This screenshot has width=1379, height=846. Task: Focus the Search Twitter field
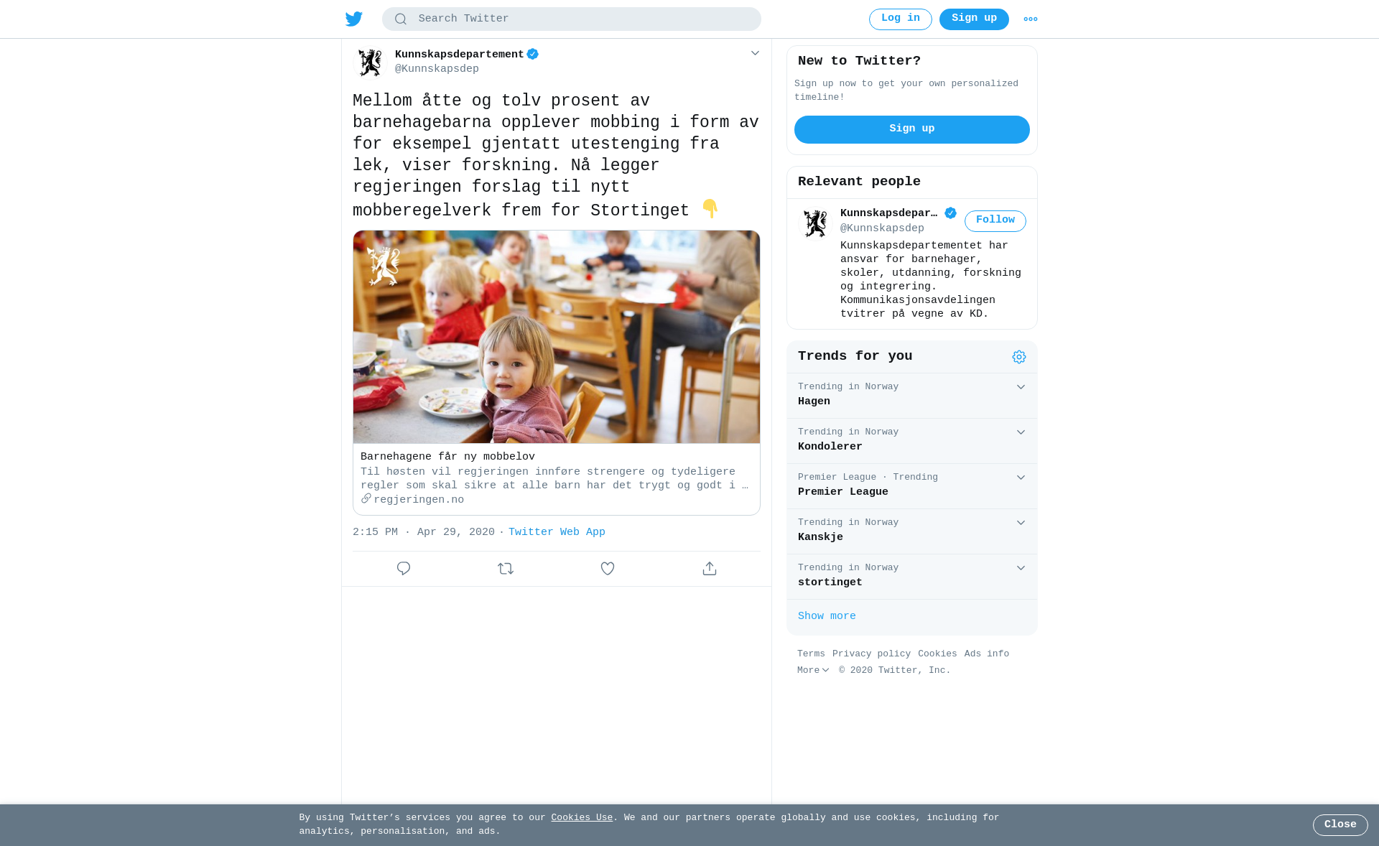(572, 19)
